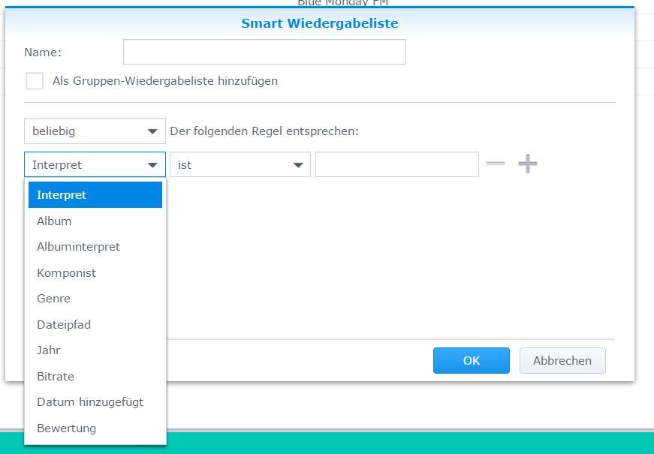The width and height of the screenshot is (654, 454).
Task: Choose 'Album' from the list
Action: pyautogui.click(x=95, y=221)
